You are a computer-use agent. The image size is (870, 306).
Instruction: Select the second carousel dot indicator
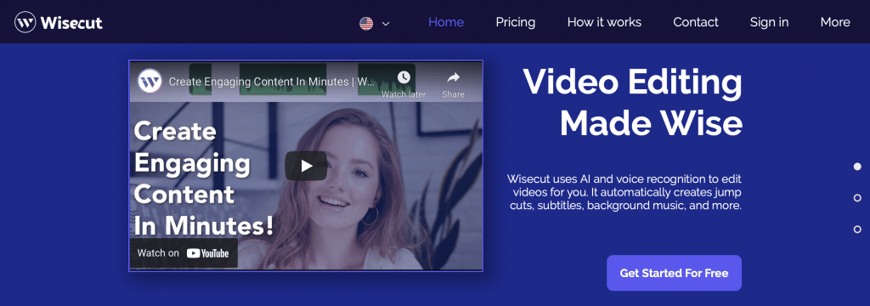(x=857, y=198)
